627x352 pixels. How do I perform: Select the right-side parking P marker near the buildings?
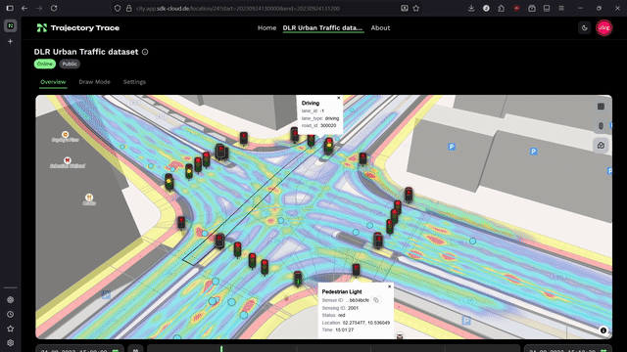[x=533, y=152]
